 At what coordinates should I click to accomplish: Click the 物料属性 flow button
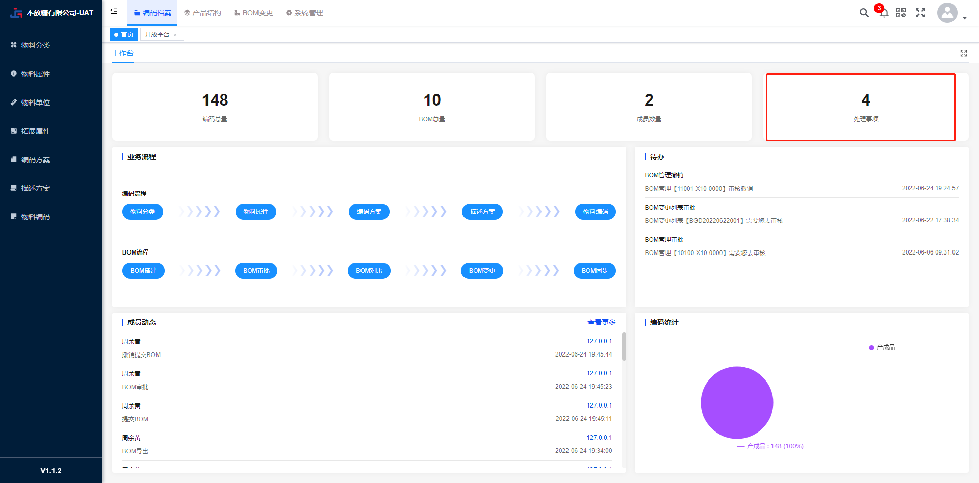coord(256,212)
